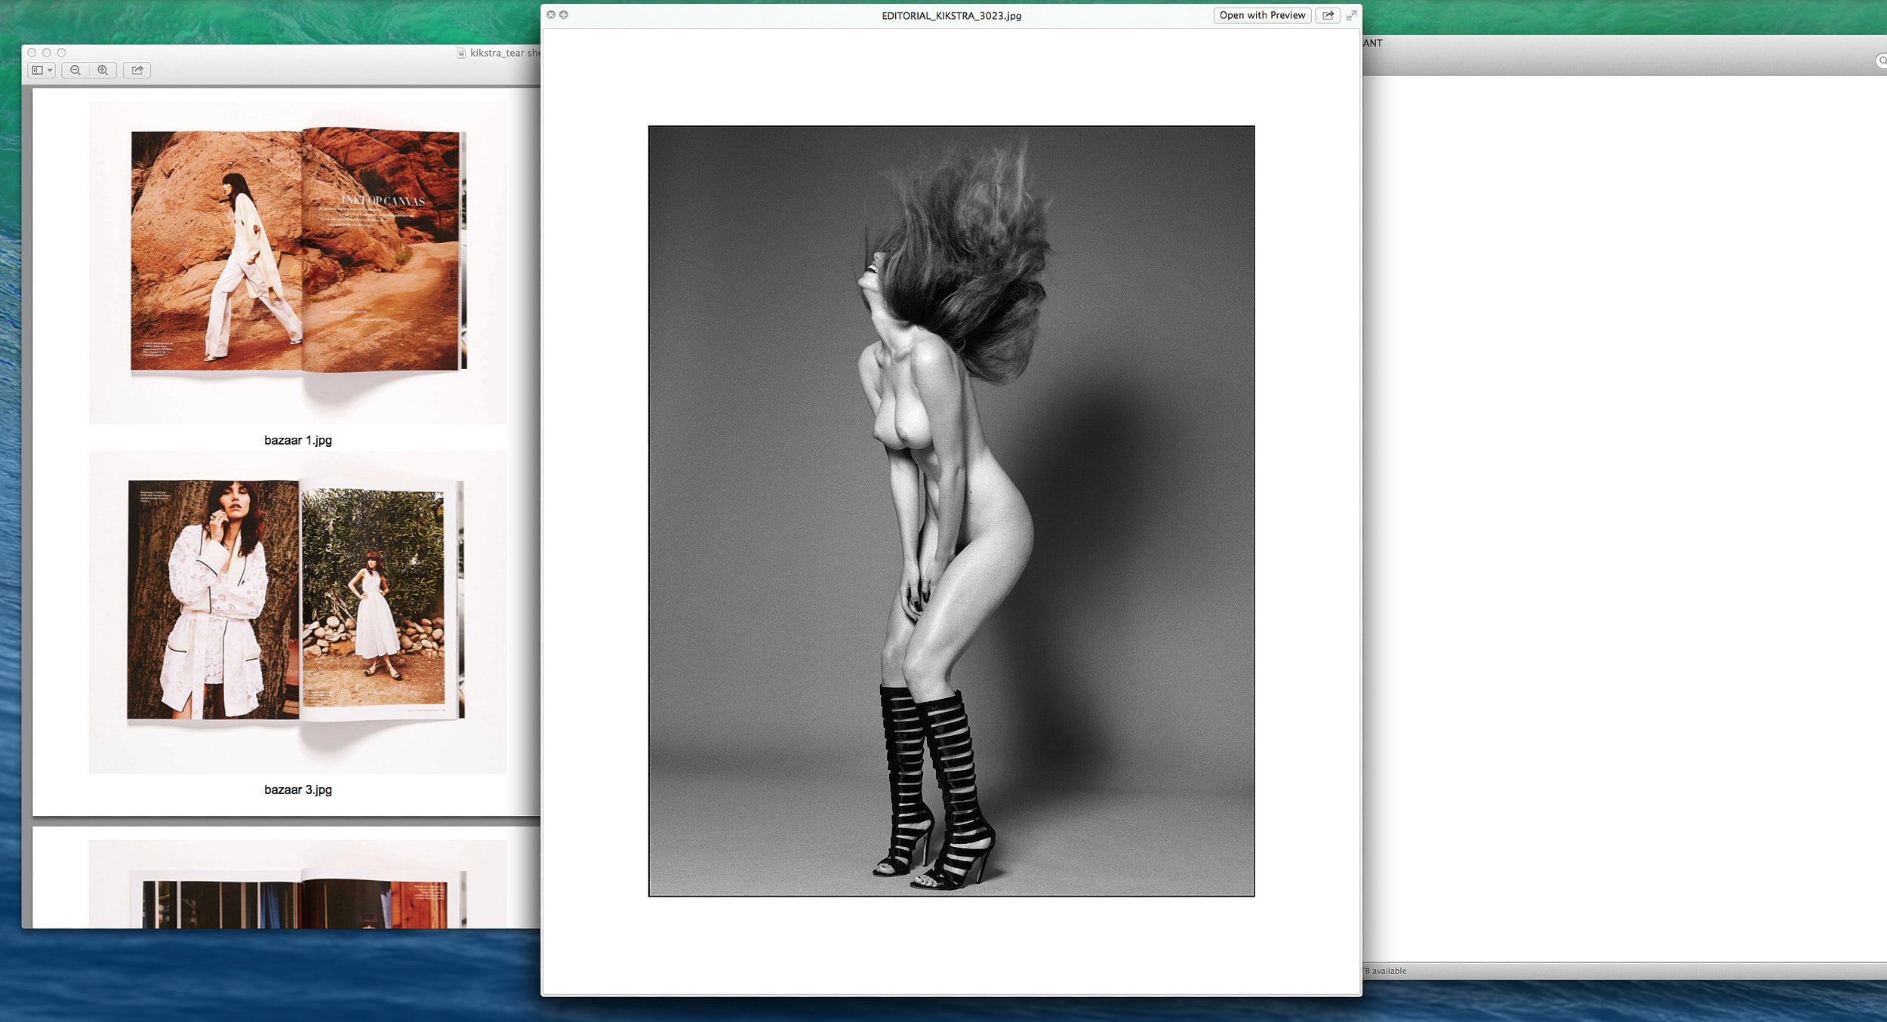
Task: Click the kikstra_tear sheets window title
Action: 506,54
